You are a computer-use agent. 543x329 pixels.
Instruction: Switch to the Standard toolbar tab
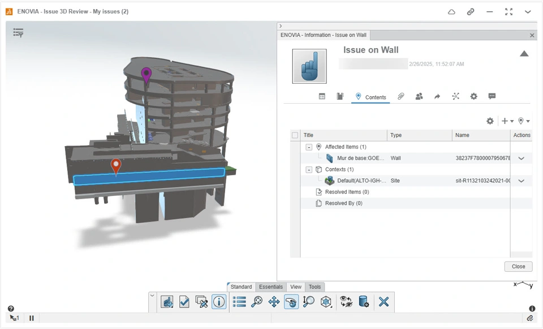(x=241, y=287)
